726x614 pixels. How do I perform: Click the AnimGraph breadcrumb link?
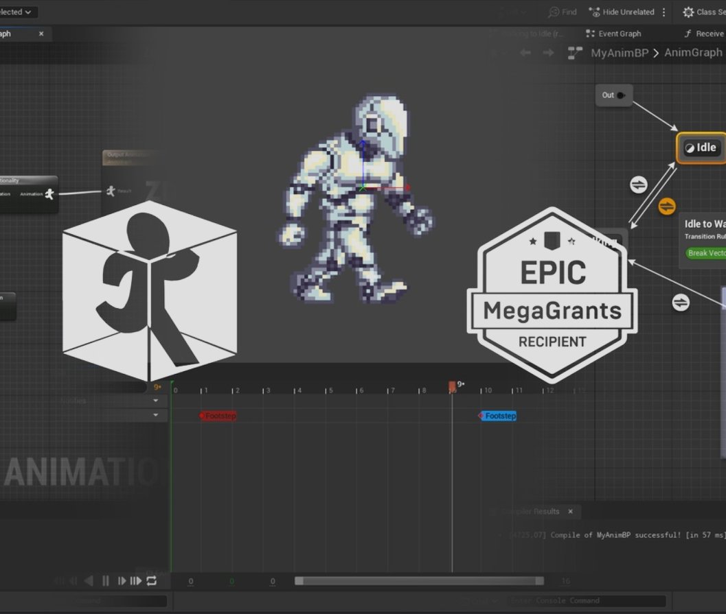(693, 52)
